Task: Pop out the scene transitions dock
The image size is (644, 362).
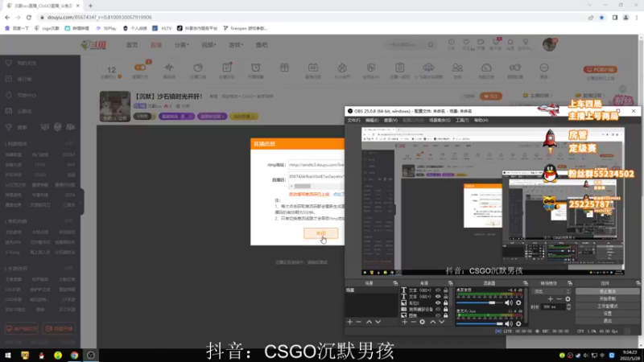Action: coord(570,283)
